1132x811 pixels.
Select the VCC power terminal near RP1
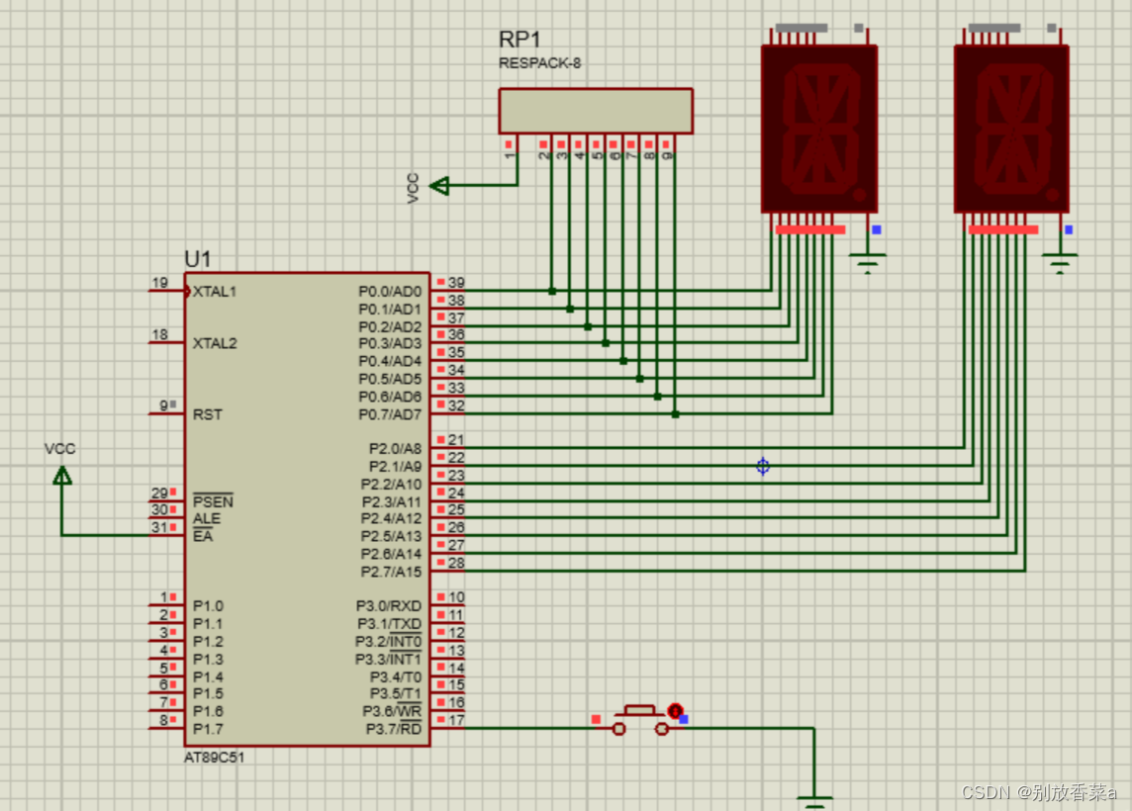coord(439,185)
